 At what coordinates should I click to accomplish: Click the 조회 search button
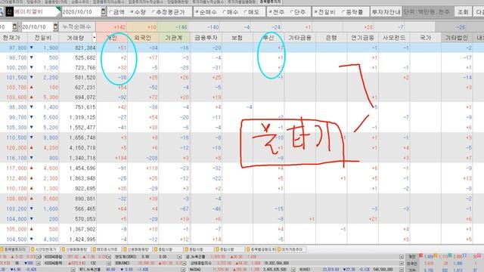463,12
